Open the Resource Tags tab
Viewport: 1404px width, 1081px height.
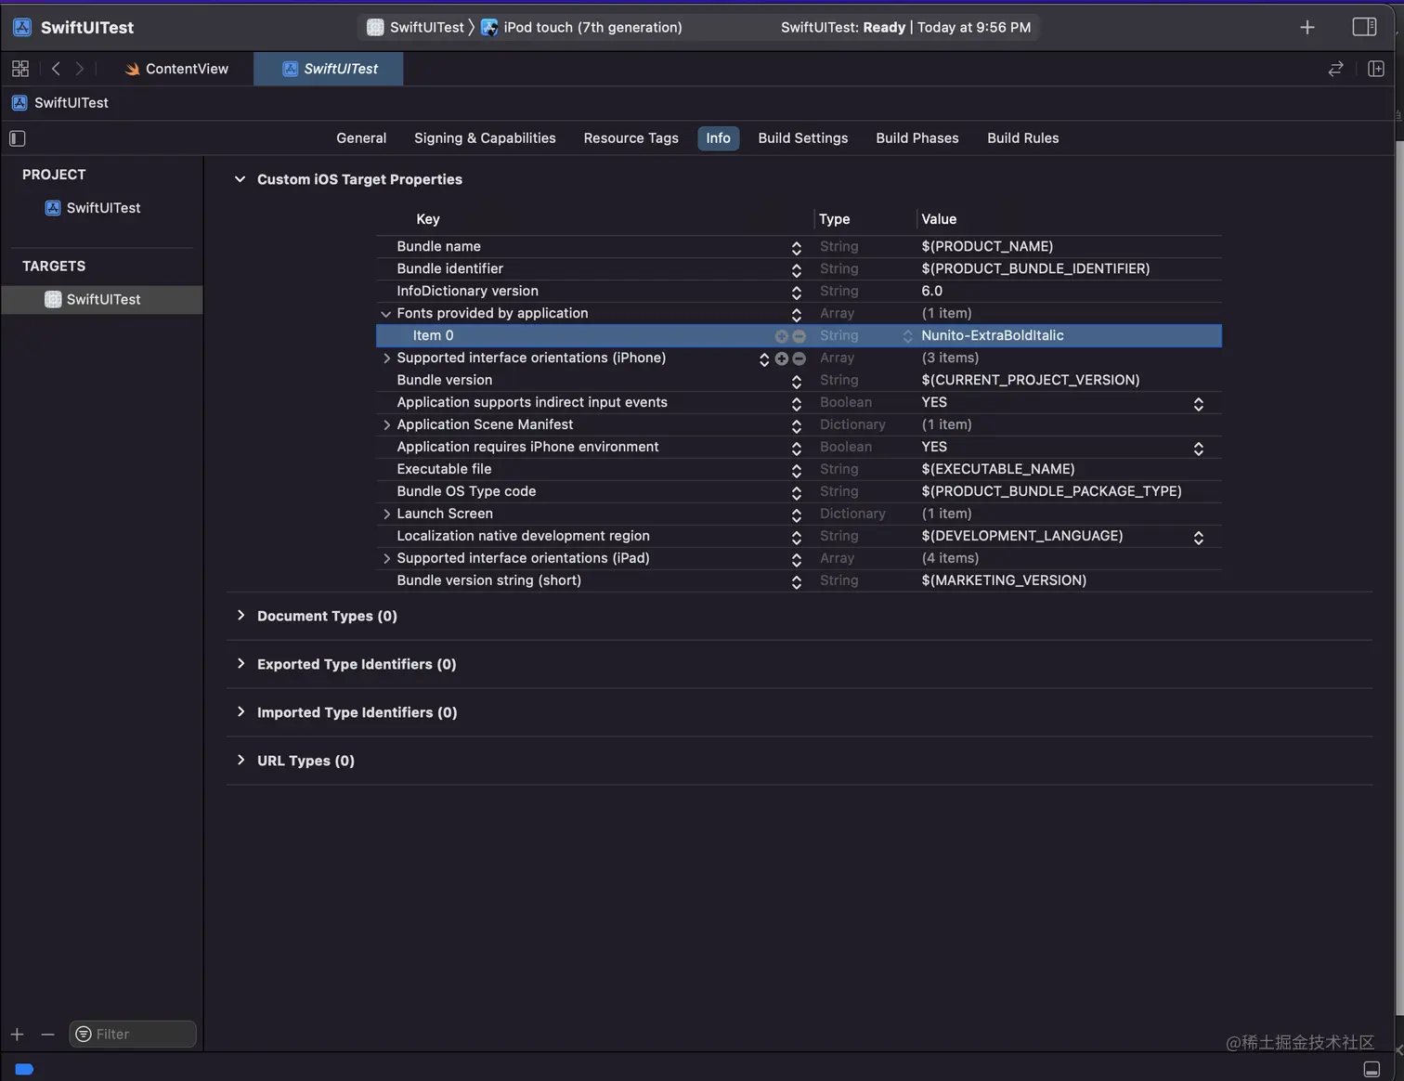coord(630,138)
